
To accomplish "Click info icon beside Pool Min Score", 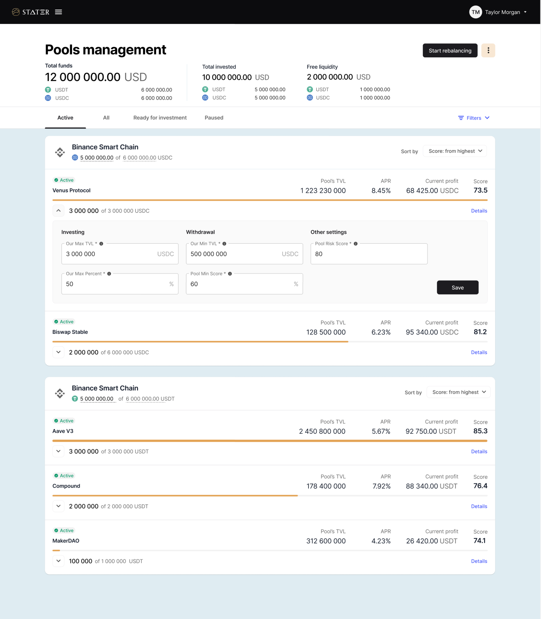I will click(x=230, y=274).
